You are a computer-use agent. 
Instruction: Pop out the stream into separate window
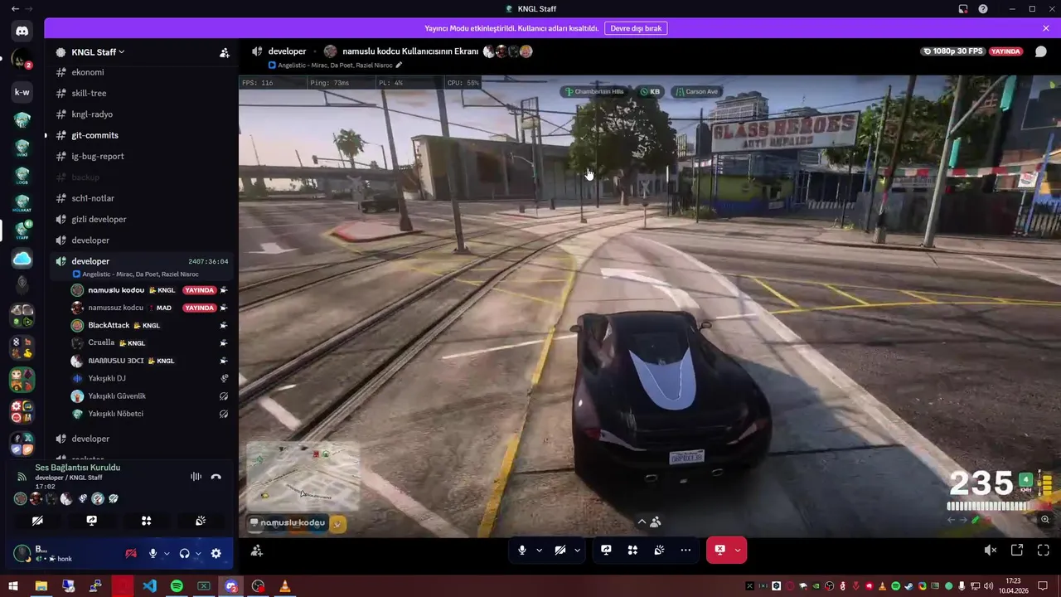(1017, 550)
